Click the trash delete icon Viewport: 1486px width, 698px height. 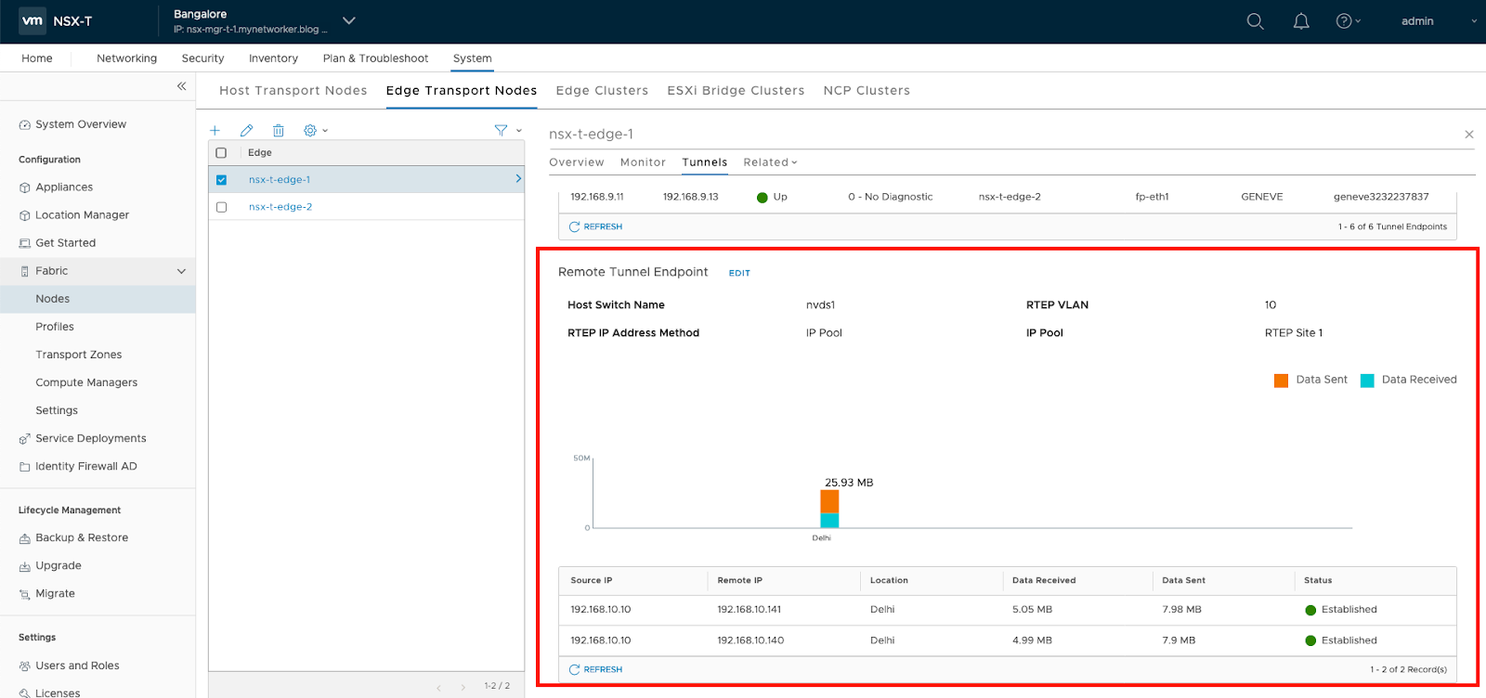[278, 131]
